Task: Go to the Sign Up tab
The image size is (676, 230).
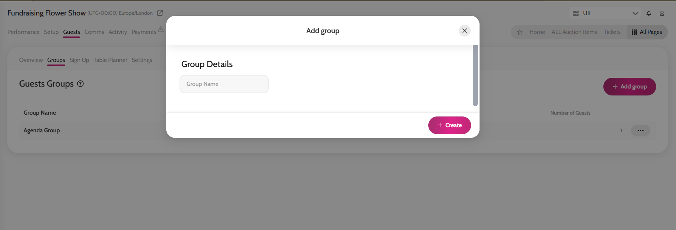Action: point(79,60)
